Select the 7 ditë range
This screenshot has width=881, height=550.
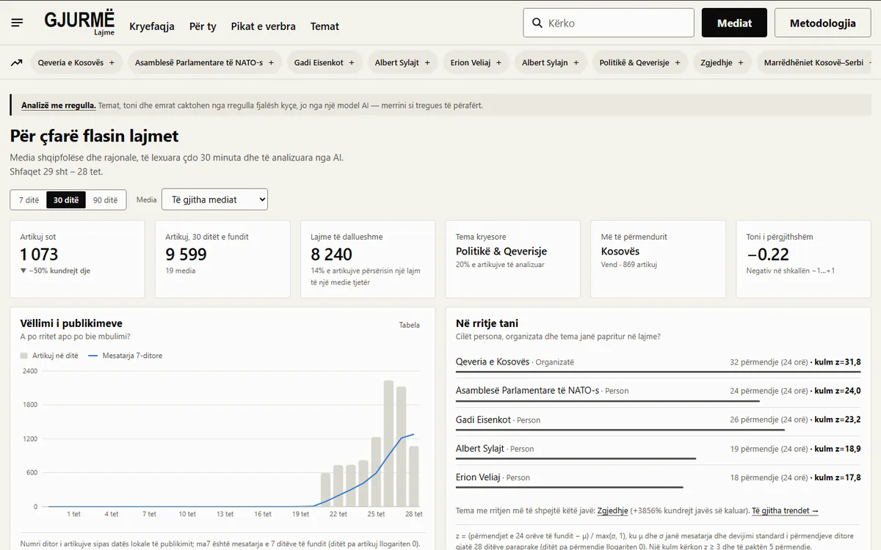pos(29,199)
